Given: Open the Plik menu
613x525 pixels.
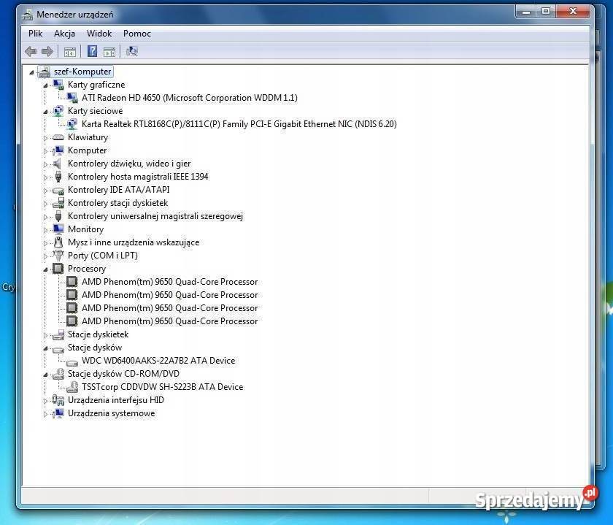Looking at the screenshot, I should 36,34.
